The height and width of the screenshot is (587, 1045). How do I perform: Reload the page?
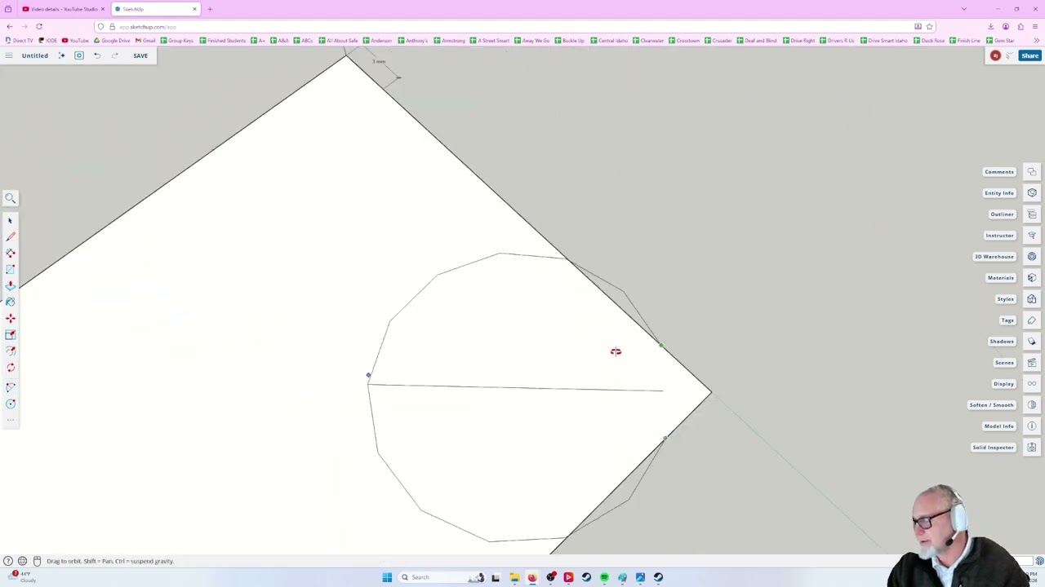coord(38,27)
